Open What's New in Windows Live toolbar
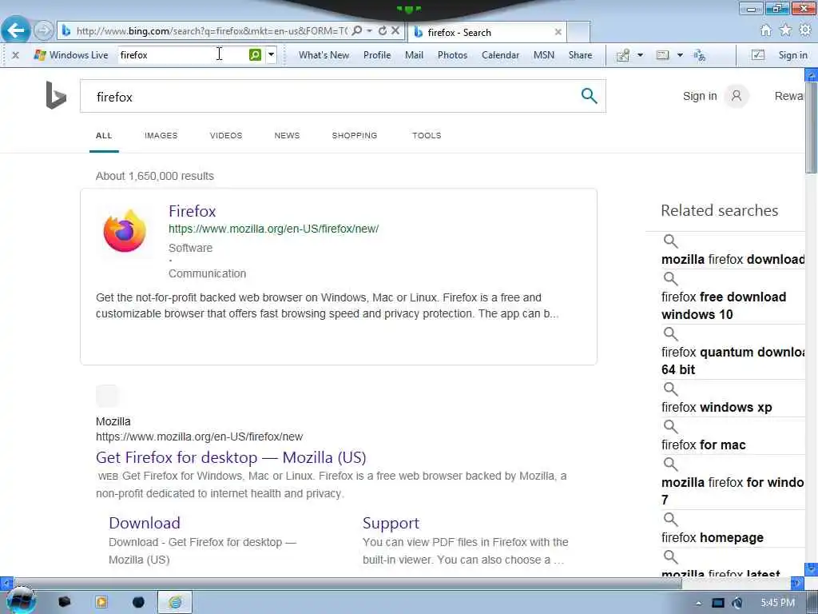The width and height of the screenshot is (818, 614). point(324,55)
